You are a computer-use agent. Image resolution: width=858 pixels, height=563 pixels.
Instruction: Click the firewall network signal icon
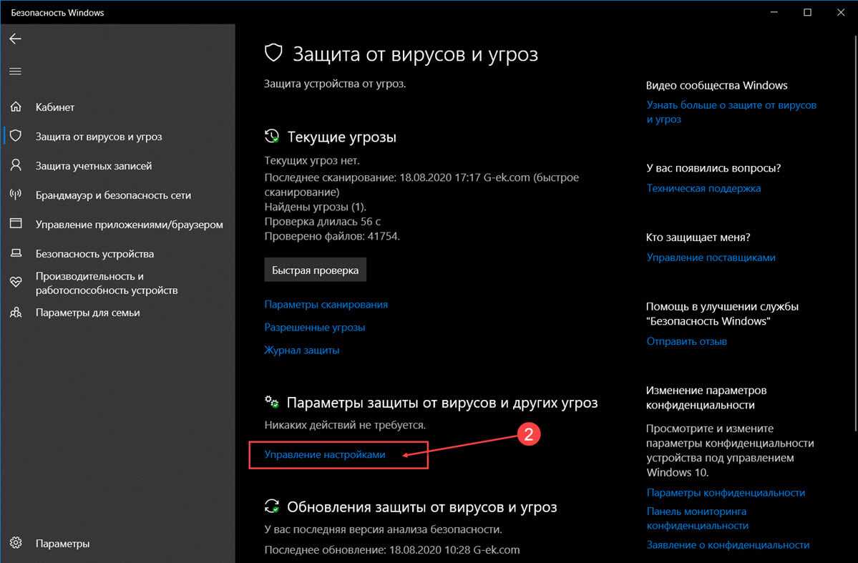[x=16, y=195]
